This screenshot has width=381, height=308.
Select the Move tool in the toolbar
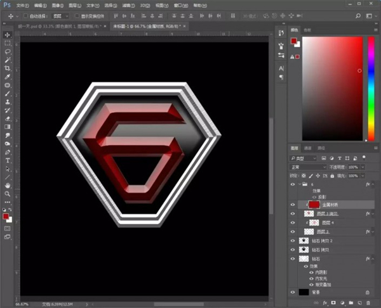(8, 35)
